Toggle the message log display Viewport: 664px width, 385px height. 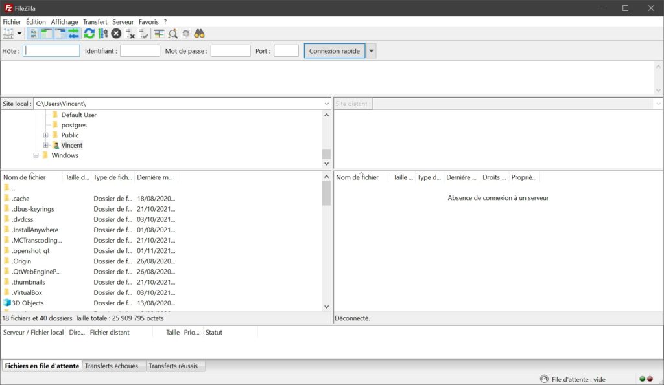tap(34, 34)
